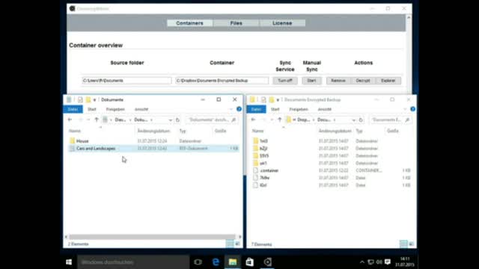Open Datei menu in Dokumente window
This screenshot has width=479, height=269.
pos(73,109)
